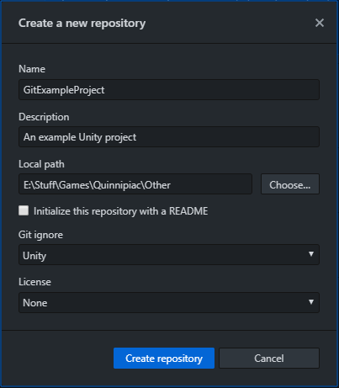Screen dimensions: 339x388
Task: Enable Initialize this repository with a README checkbox
Action: click(x=24, y=210)
